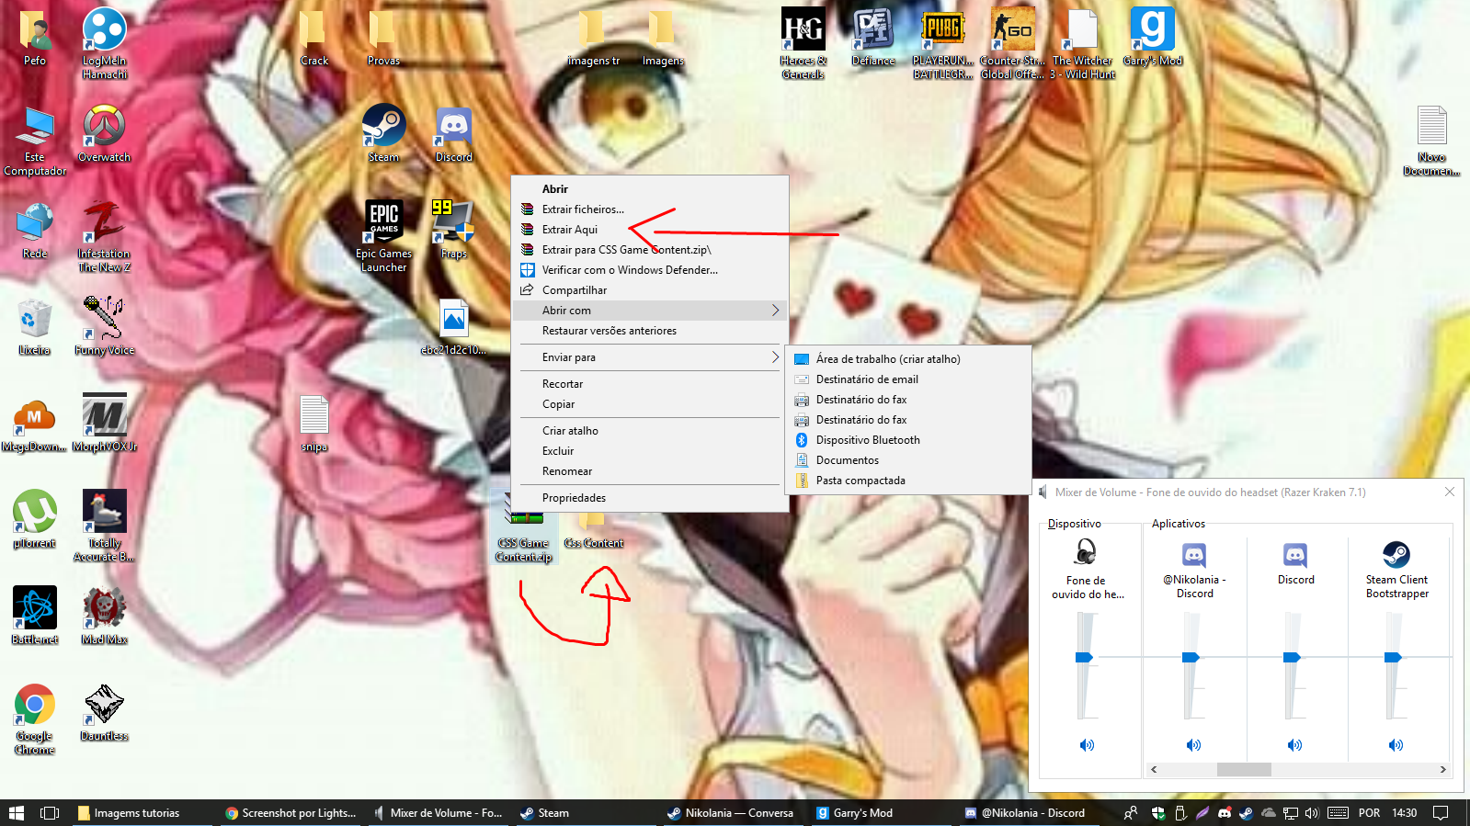This screenshot has width=1470, height=826.
Task: Launch the Dauntless desktop shortcut
Action: click(104, 712)
